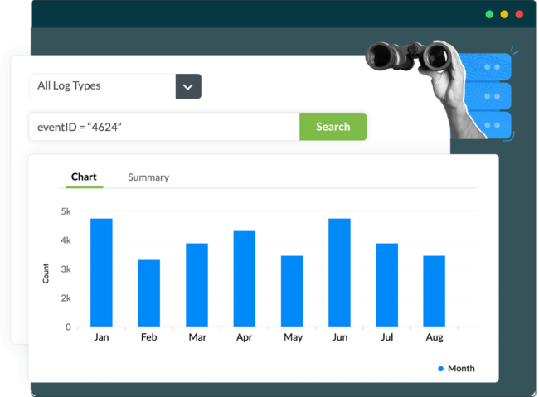Click the red window control dot
Screen dimensions: 539x397
tap(519, 14)
